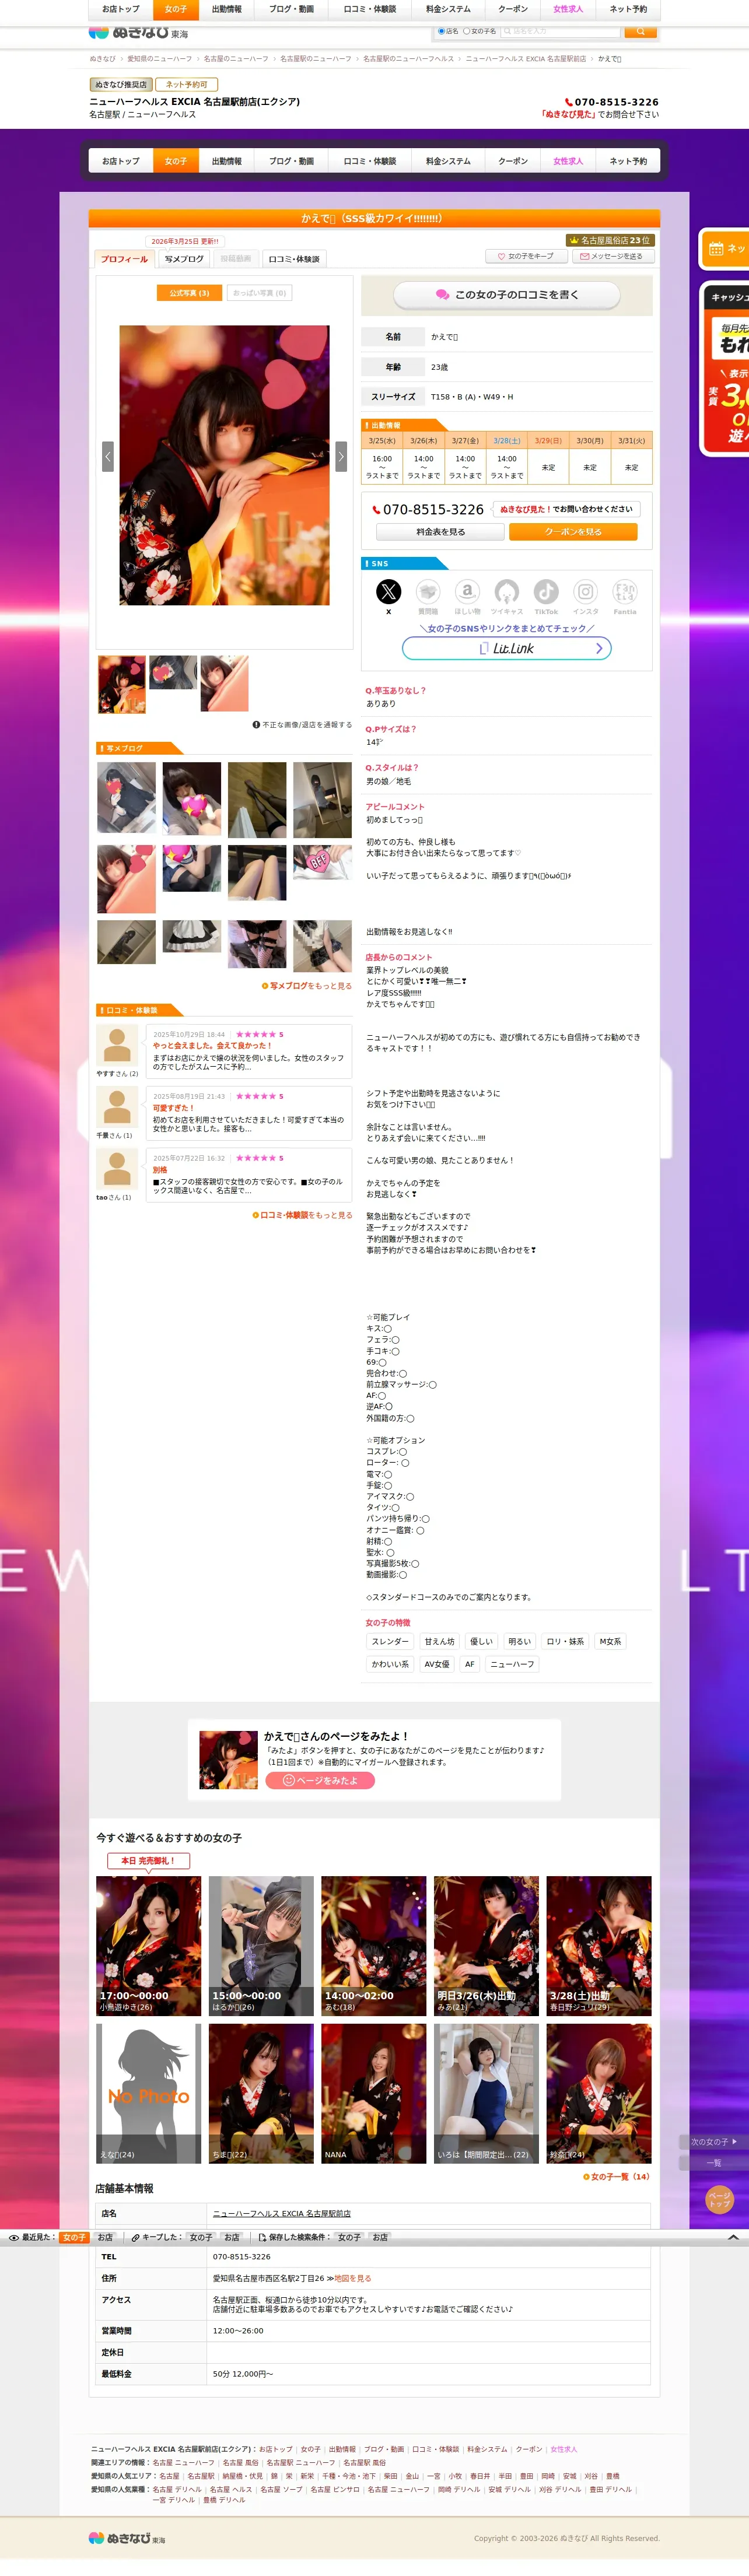The image size is (749, 2576).
Task: Open recommended girl card 小鳥遊ゆき(26)
Action: point(148,1945)
